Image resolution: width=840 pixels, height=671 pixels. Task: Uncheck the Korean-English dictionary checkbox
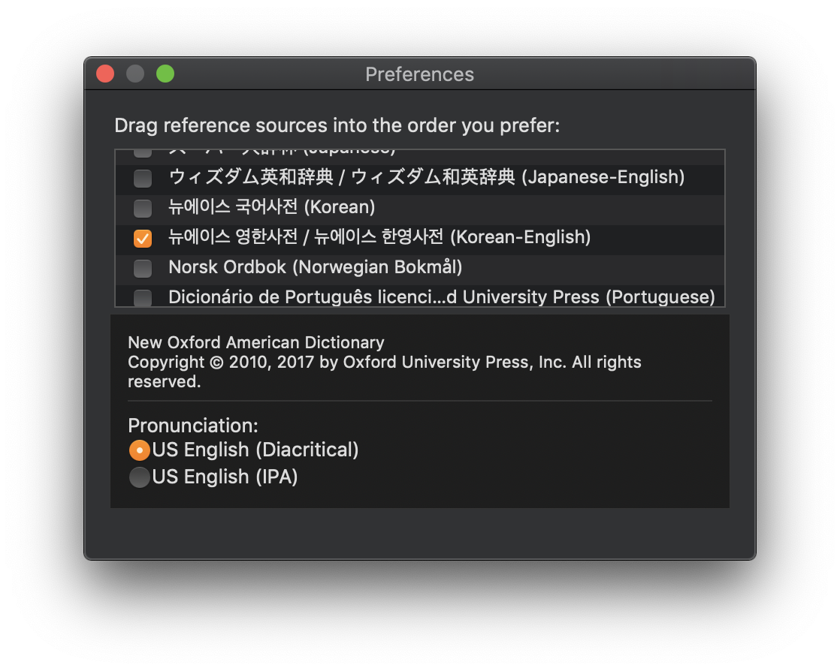[143, 238]
